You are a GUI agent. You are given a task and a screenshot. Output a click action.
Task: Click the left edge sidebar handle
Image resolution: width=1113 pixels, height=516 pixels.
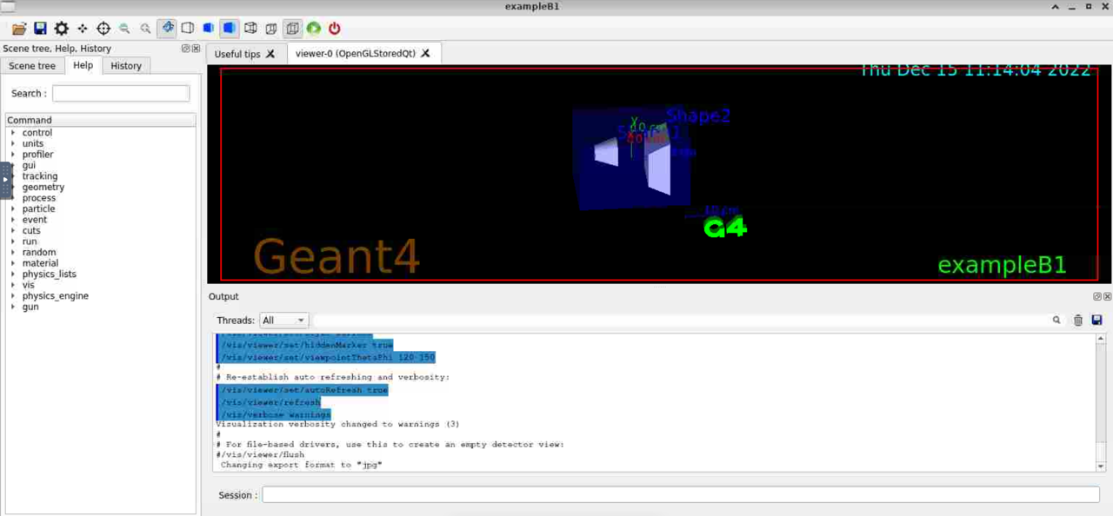point(6,180)
